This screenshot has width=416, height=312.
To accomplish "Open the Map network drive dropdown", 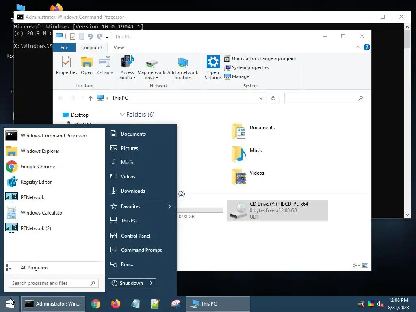I will tap(151, 68).
